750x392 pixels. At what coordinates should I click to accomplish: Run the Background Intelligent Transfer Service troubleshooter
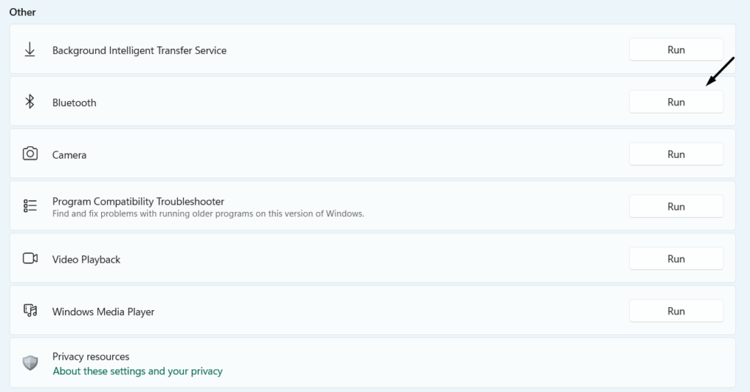(676, 50)
